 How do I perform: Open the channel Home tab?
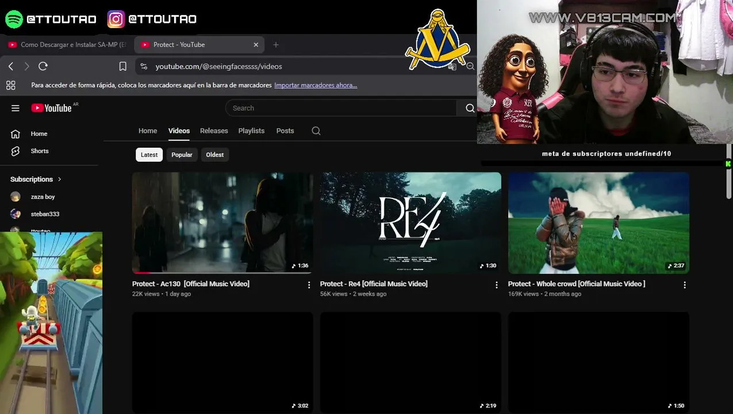pos(148,131)
